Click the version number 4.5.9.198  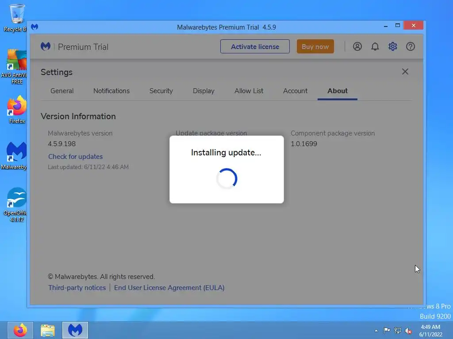click(x=61, y=144)
